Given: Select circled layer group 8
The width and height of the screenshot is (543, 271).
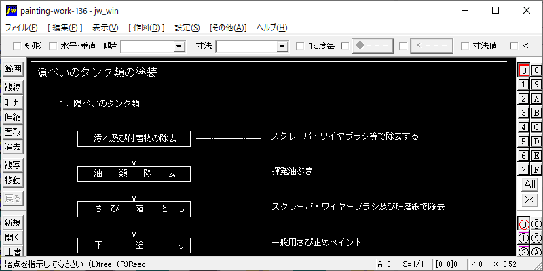Looking at the screenshot, I should coord(536,224).
